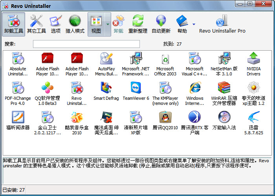
Task: Close the Revo Uninstaller window
Action: click(264, 4)
